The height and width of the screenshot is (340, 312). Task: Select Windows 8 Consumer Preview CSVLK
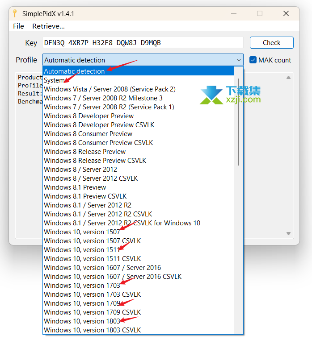click(x=139, y=142)
